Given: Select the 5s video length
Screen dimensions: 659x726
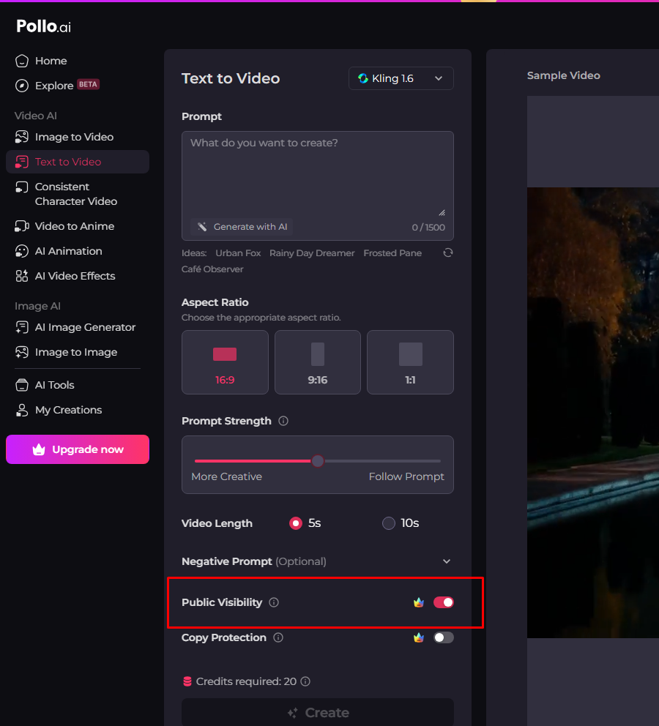Looking at the screenshot, I should [x=296, y=523].
